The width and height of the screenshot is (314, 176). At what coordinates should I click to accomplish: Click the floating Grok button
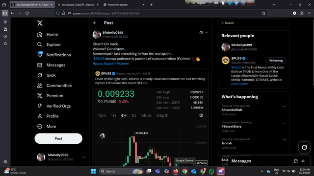click(x=304, y=147)
